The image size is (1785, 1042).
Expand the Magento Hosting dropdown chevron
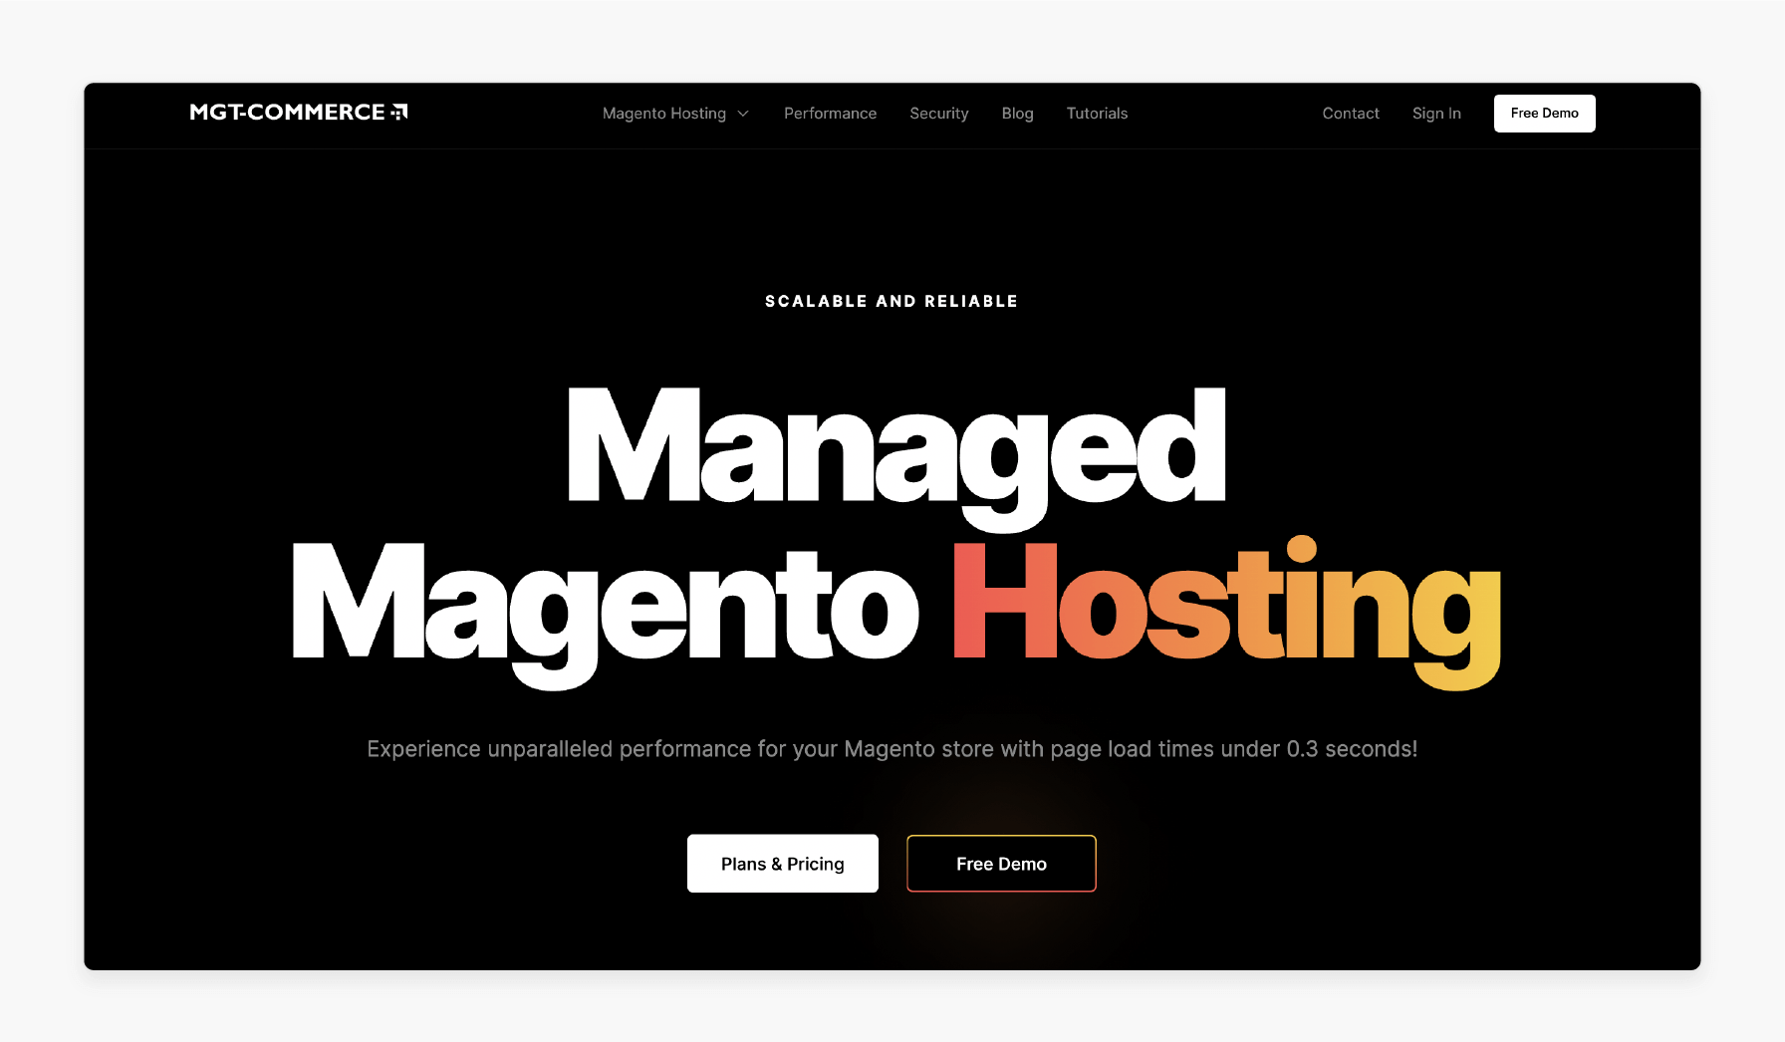pos(743,114)
